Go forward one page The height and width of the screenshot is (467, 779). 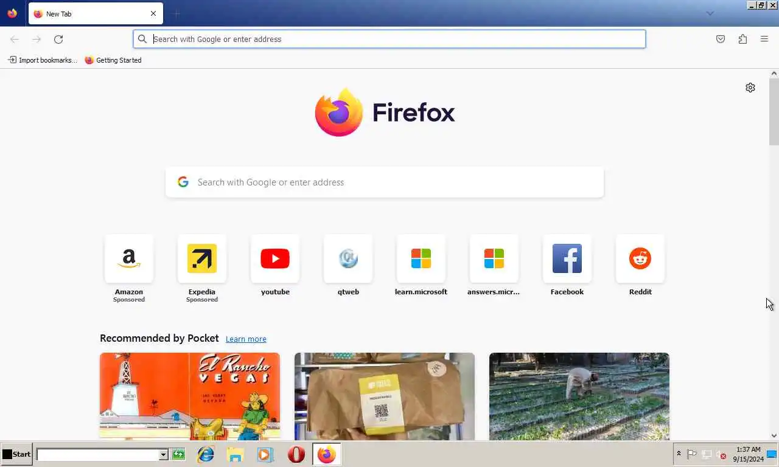point(37,39)
